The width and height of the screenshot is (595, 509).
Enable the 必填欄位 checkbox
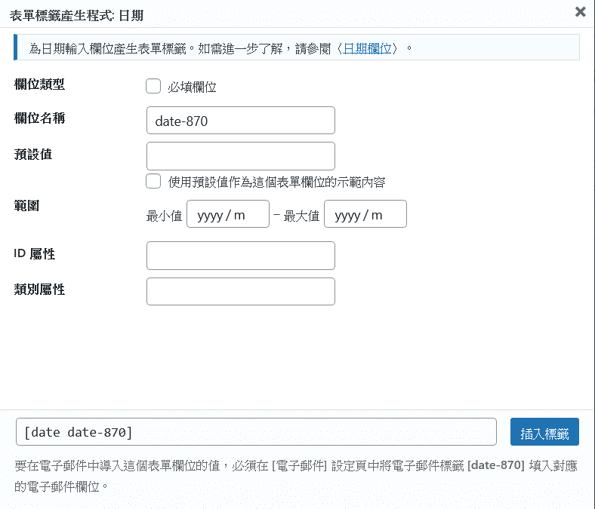point(153,86)
